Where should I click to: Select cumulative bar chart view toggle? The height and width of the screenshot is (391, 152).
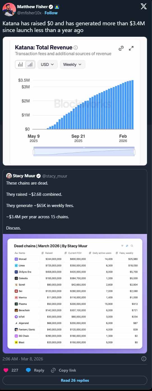tap(30, 64)
